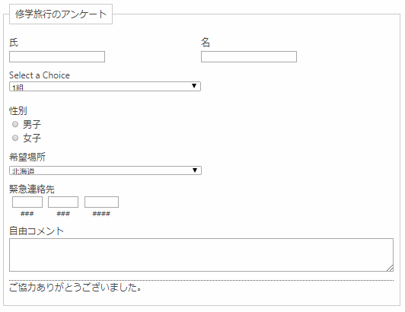The width and height of the screenshot is (405, 312).
Task: Click the 男子 label text
Action: (32, 125)
